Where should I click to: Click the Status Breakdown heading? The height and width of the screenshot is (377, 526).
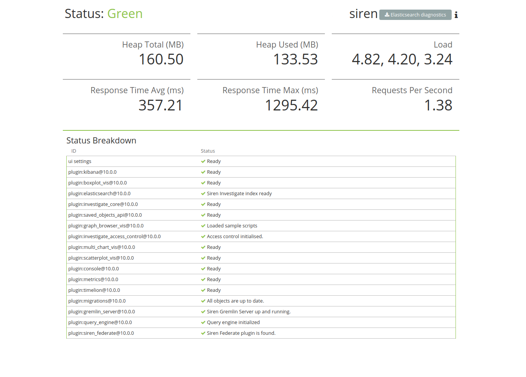click(x=101, y=140)
